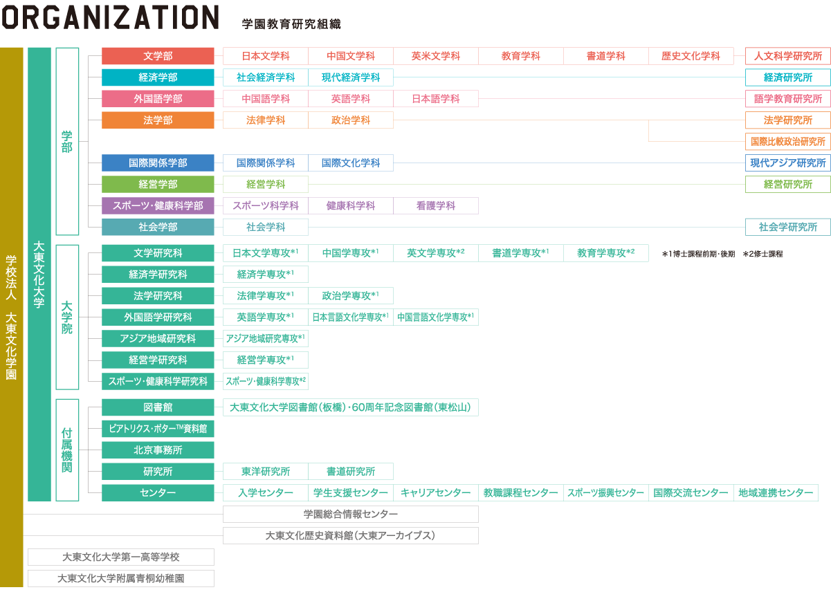Open the 看護学科 cell
This screenshot has width=831, height=592.
tap(436, 206)
